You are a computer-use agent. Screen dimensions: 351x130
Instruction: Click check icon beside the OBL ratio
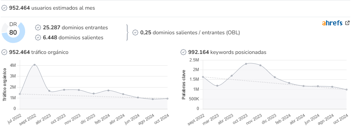135,33
